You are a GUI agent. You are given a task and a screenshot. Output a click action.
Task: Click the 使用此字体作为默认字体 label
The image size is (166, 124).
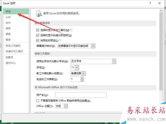pyautogui.click(x=52, y=61)
